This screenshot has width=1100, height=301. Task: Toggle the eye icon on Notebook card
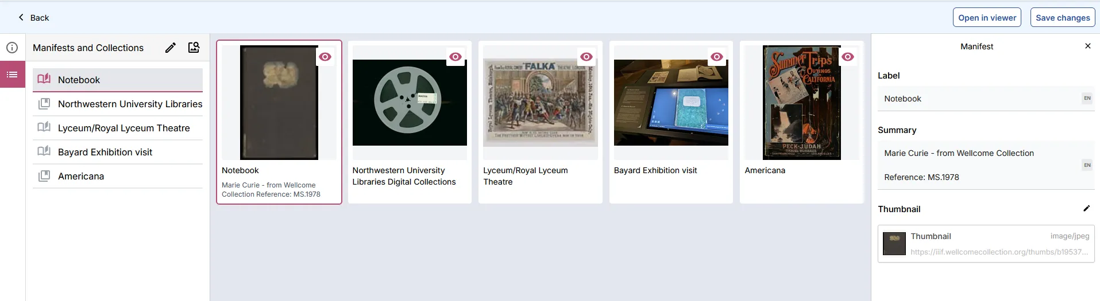pyautogui.click(x=325, y=57)
